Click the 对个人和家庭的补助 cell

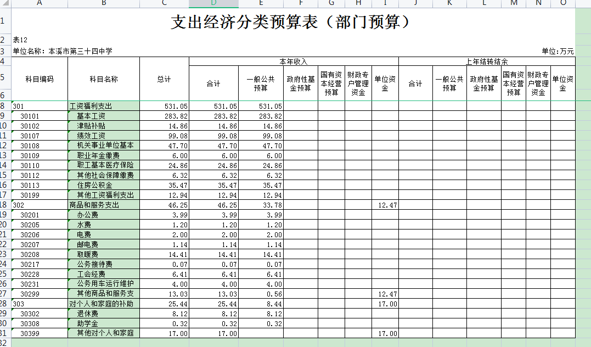104,304
